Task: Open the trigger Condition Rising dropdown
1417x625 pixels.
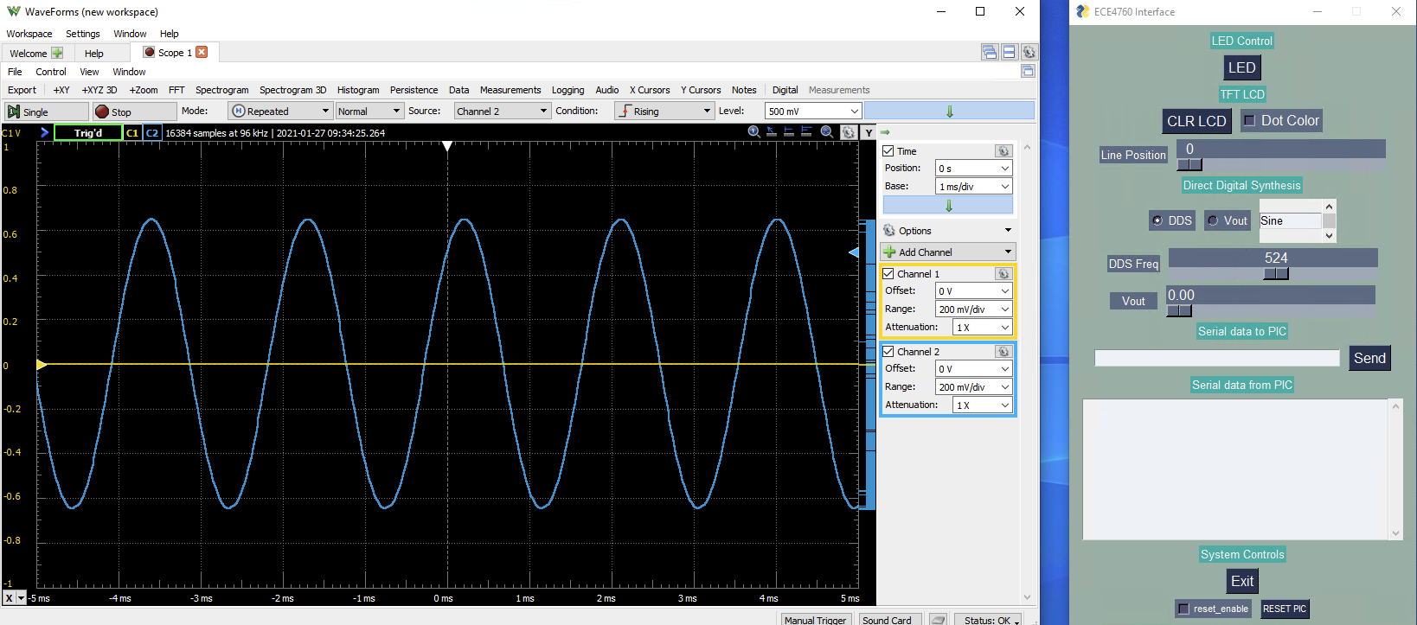Action: point(664,112)
